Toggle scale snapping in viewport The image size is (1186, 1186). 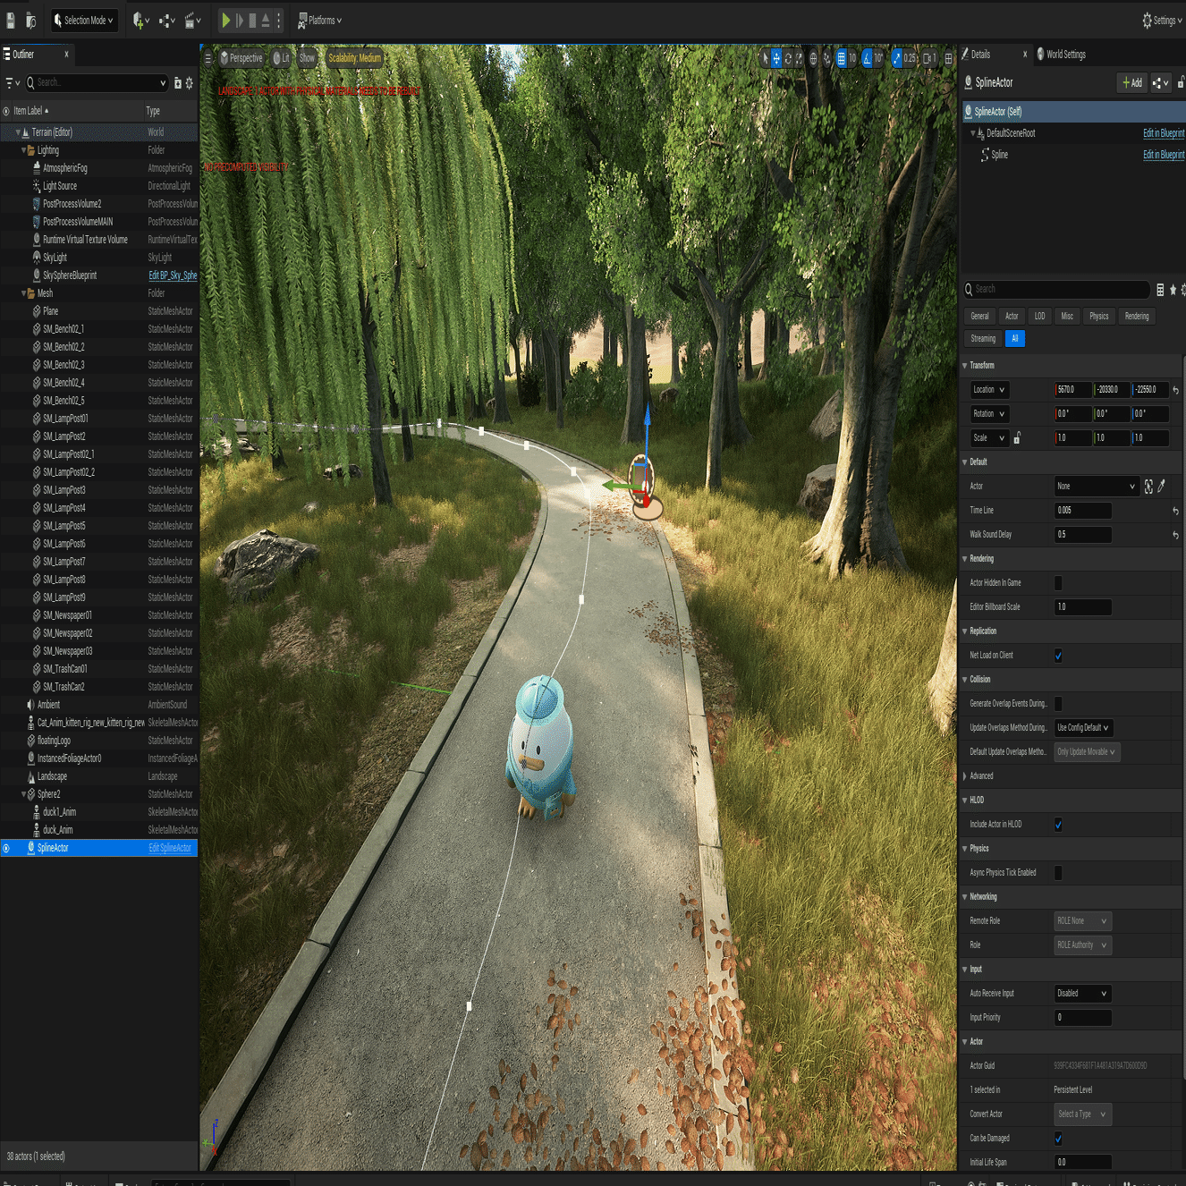pos(897,58)
